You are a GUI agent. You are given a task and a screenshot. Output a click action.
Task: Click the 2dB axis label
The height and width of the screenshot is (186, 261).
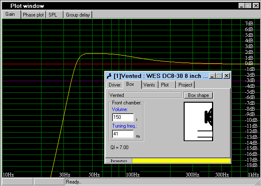pyautogui.click(x=249, y=52)
